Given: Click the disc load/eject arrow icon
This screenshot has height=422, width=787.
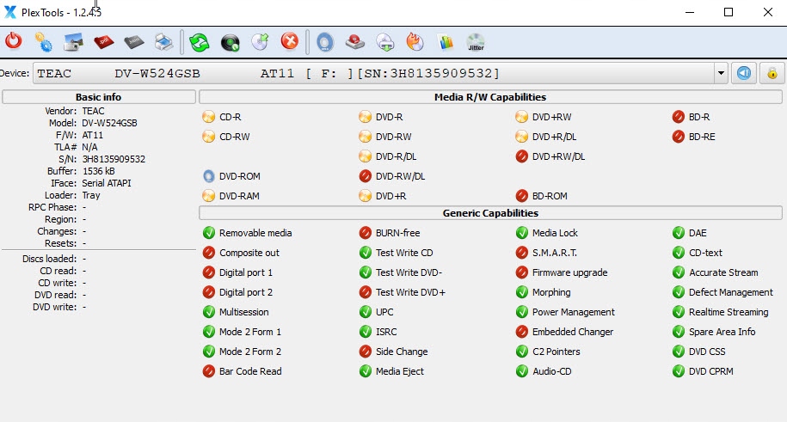Looking at the screenshot, I should [260, 42].
